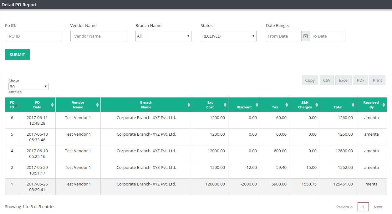Sort by the Total column arrows

coord(353,105)
